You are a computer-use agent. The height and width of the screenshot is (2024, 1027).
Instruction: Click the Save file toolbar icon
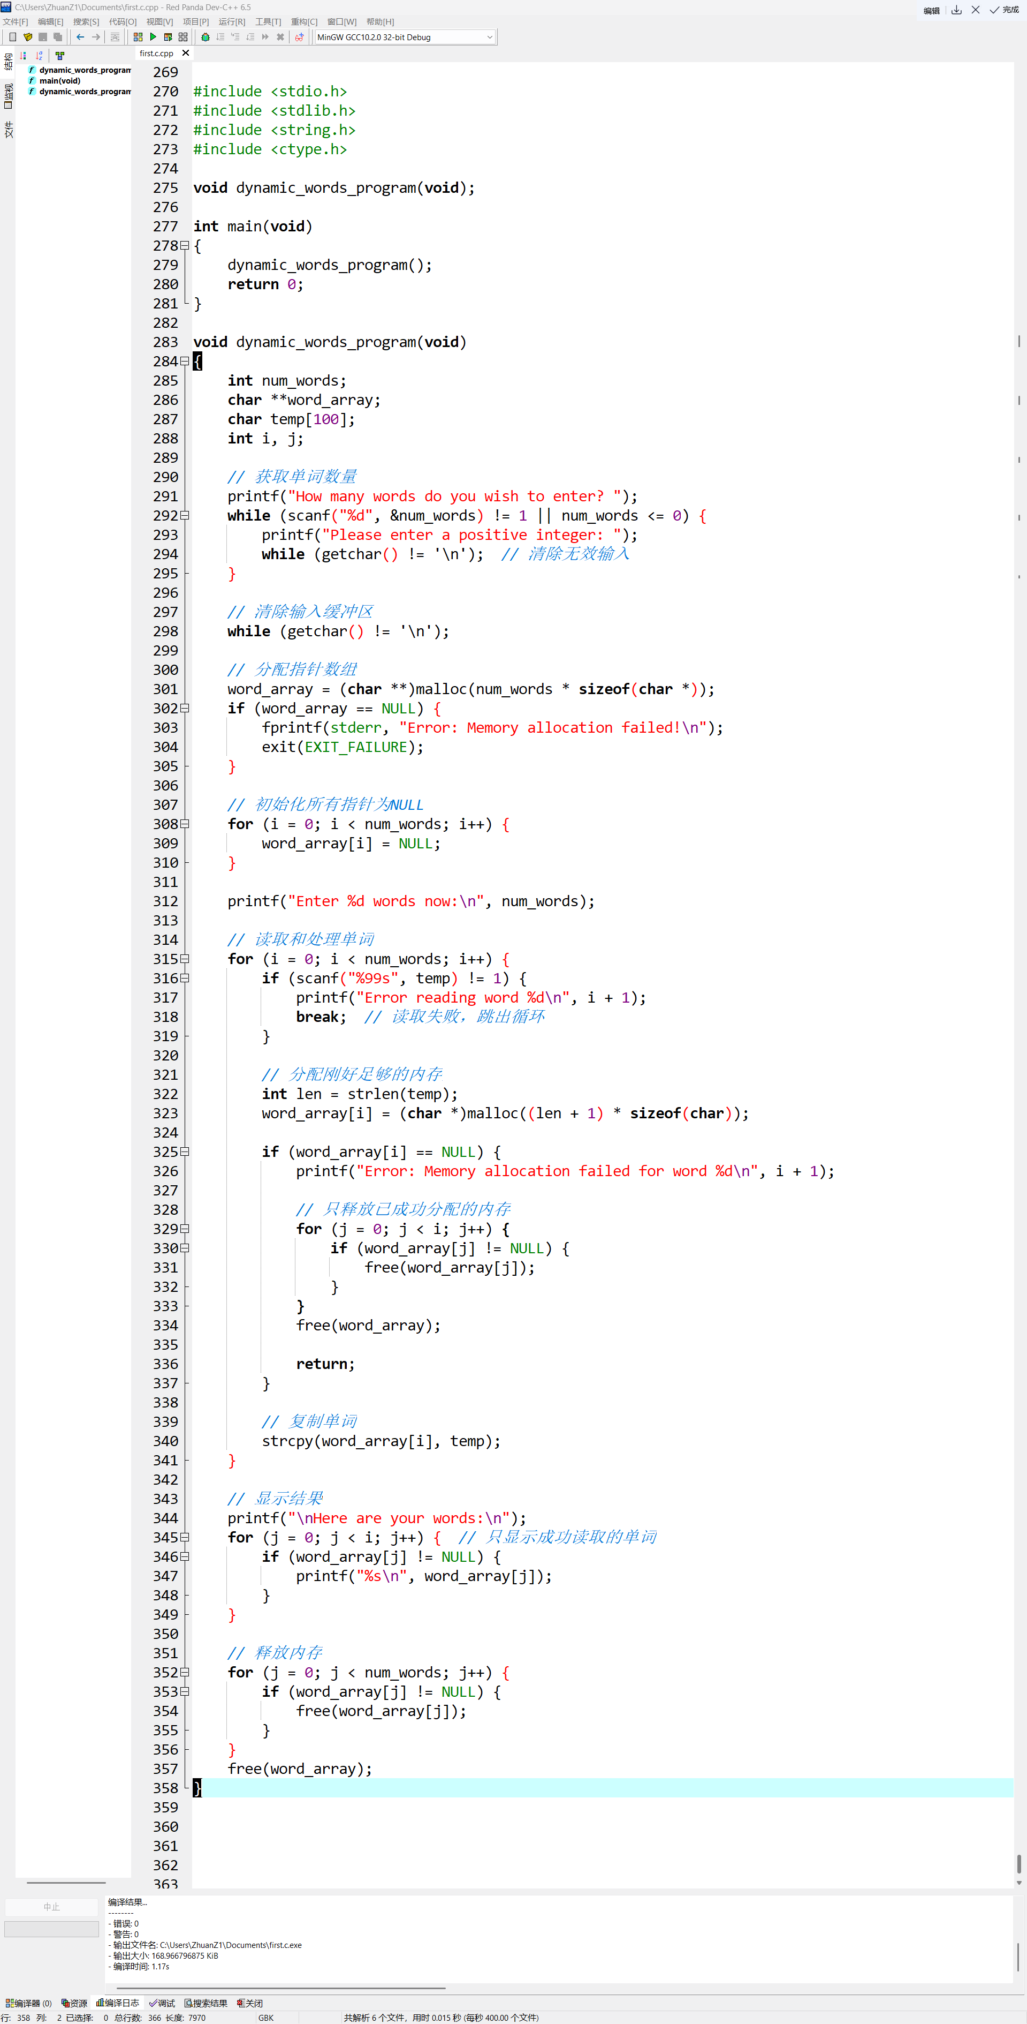pyautogui.click(x=42, y=37)
